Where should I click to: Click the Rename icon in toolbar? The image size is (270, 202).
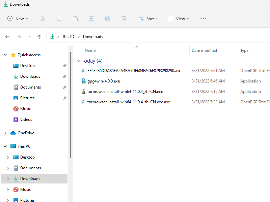click(x=91, y=19)
